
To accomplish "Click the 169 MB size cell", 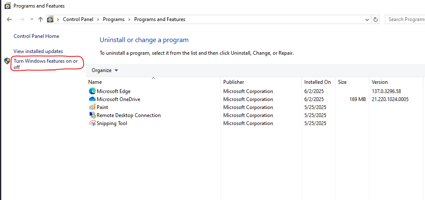I will [358, 99].
